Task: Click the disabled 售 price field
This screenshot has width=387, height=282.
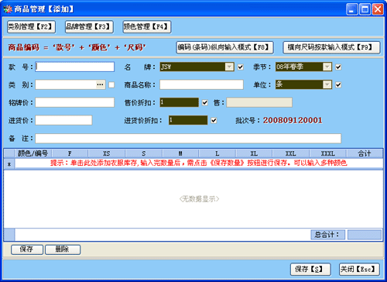Action: (x=259, y=102)
